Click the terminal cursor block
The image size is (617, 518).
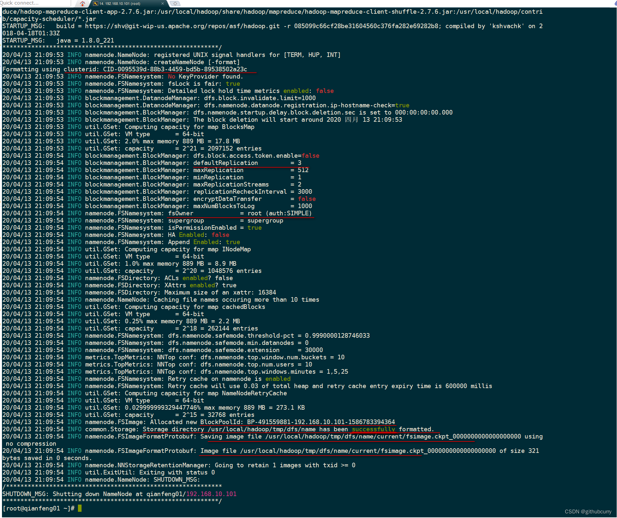point(80,508)
